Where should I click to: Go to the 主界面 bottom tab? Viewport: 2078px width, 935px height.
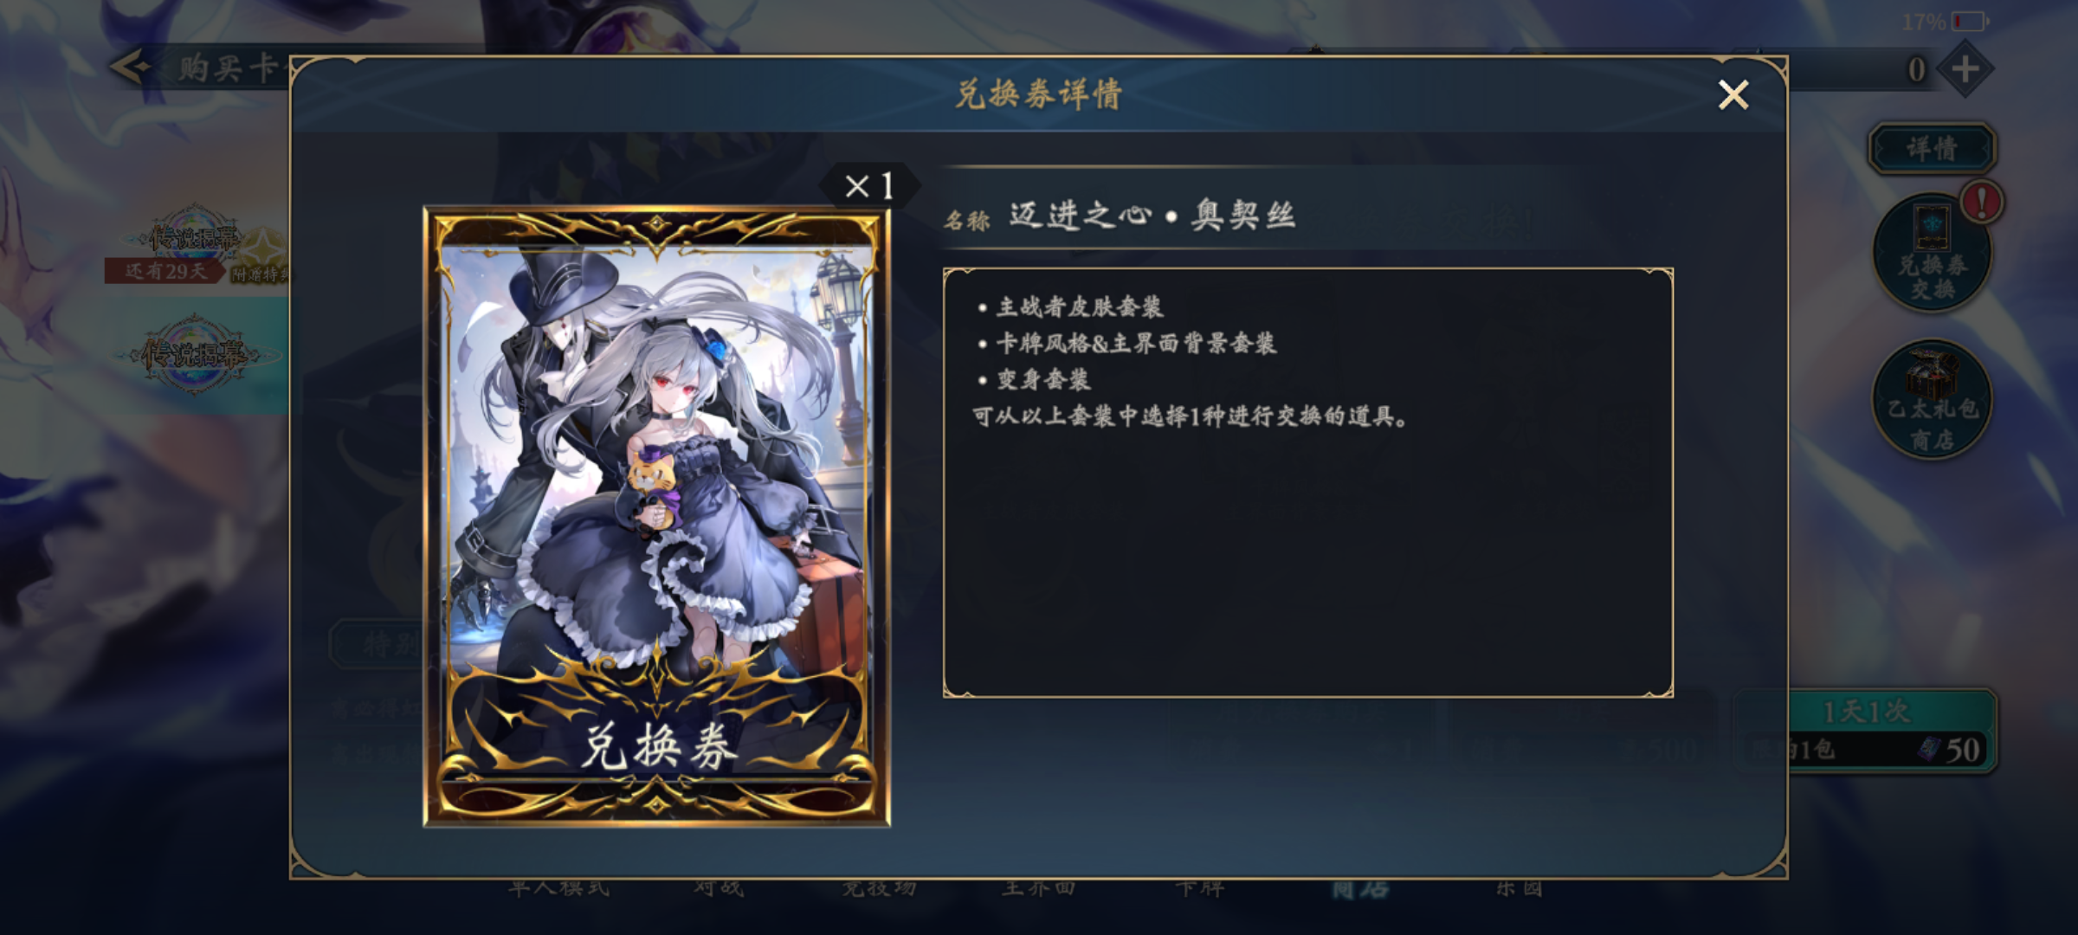pyautogui.click(x=1038, y=888)
